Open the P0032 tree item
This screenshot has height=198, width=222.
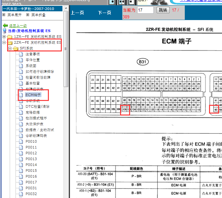(x=31, y=194)
